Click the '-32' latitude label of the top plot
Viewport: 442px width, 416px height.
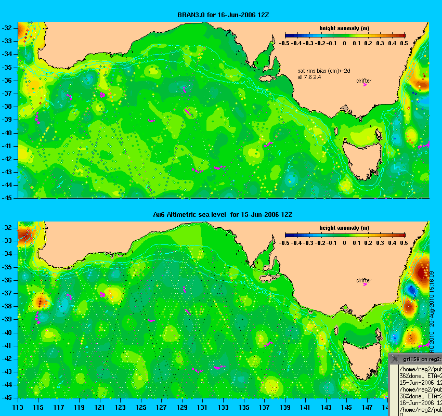7,28
